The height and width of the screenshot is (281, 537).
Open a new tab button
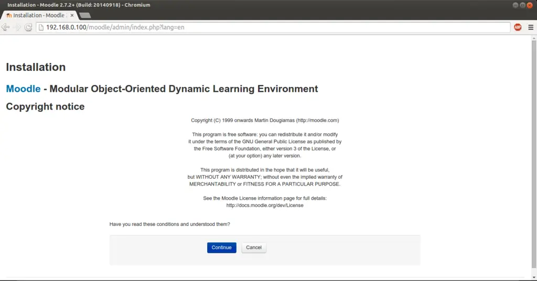(84, 15)
